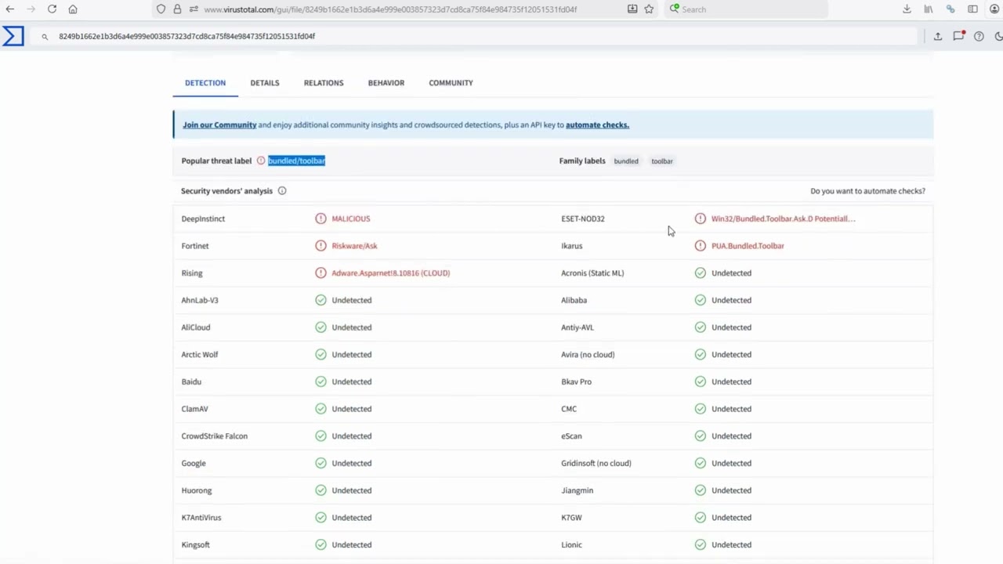Image resolution: width=1003 pixels, height=564 pixels.
Task: View site security padlock information
Action: (177, 9)
